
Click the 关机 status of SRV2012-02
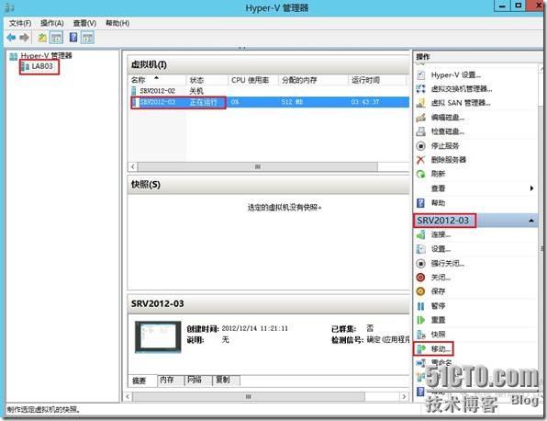point(196,91)
